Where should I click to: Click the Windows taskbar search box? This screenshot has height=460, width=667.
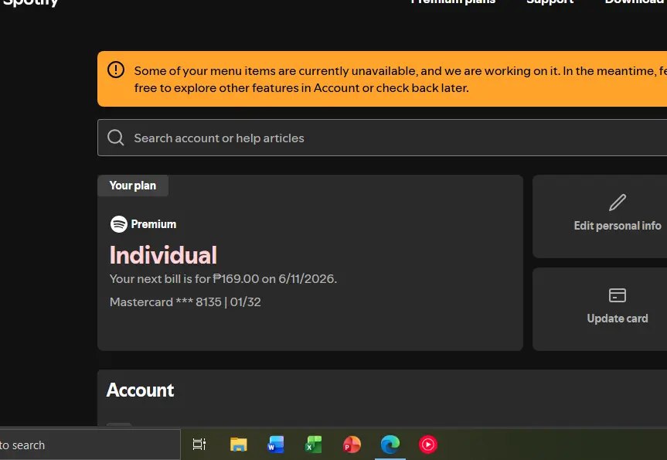click(x=90, y=445)
